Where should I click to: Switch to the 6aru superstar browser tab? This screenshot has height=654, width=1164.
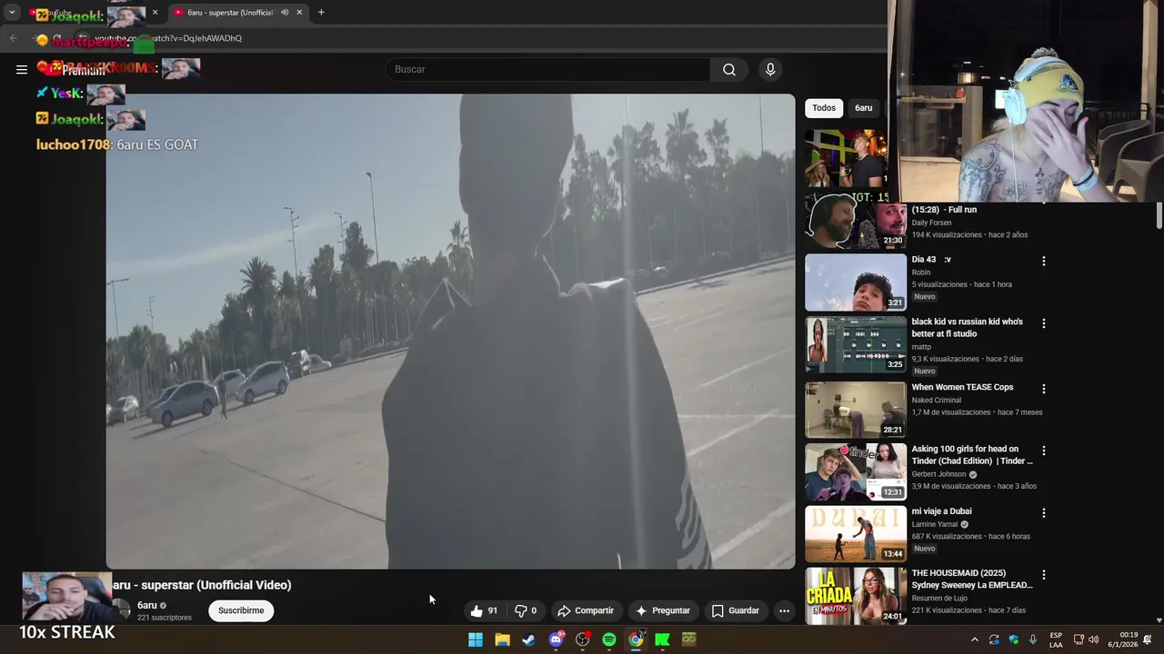point(229,13)
